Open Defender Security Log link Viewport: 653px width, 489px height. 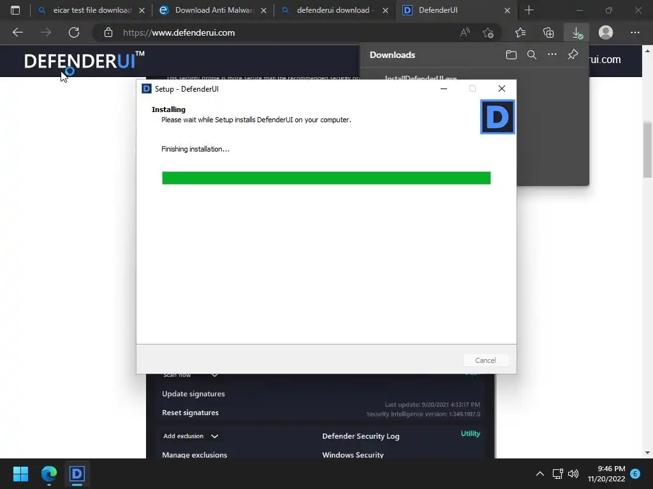(x=361, y=436)
